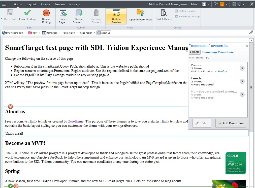Click Create Content icon
Viewport: 255px width, 188px height.
click(79, 13)
